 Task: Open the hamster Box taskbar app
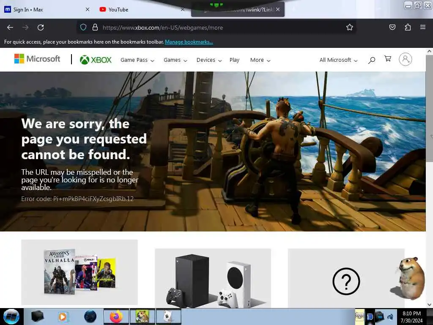click(142, 317)
